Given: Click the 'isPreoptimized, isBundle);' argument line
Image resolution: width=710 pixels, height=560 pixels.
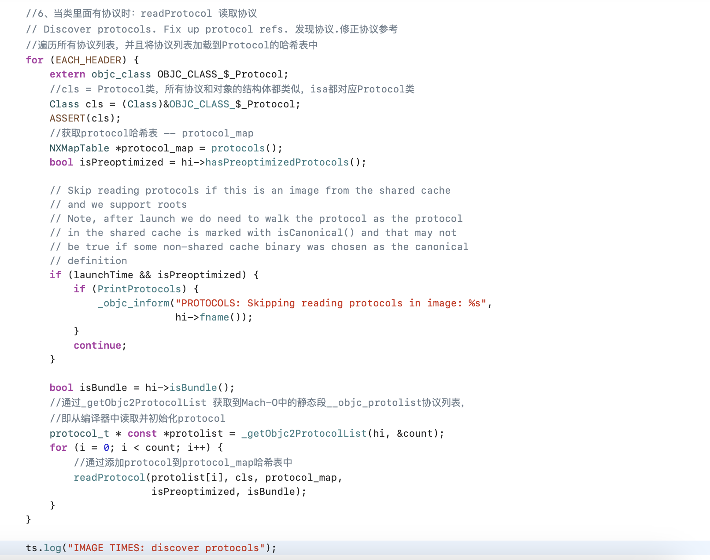Looking at the screenshot, I should coord(229,491).
